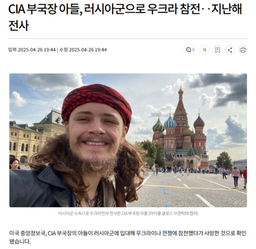The image size is (256, 249).
Task: Click the 입력 2025-04-26 19:44 timestamp
Action: point(32,50)
